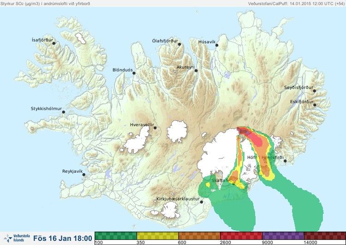This screenshot has width=346, height=245.
Task: Click the Hveravellir marker dot
Action: coord(155,128)
